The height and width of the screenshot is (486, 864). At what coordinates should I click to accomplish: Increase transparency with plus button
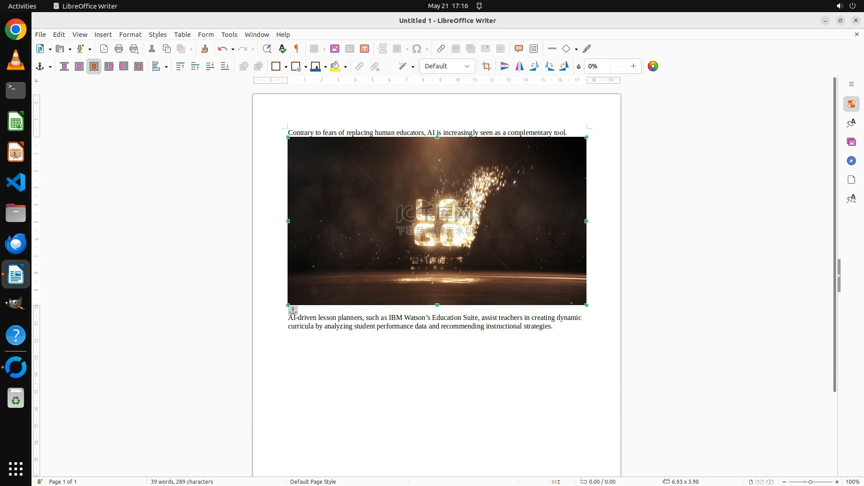tap(633, 66)
